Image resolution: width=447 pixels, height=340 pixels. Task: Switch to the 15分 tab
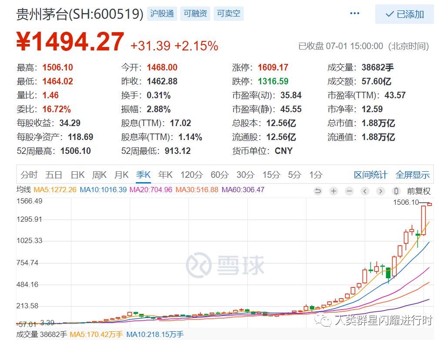coord(271,174)
